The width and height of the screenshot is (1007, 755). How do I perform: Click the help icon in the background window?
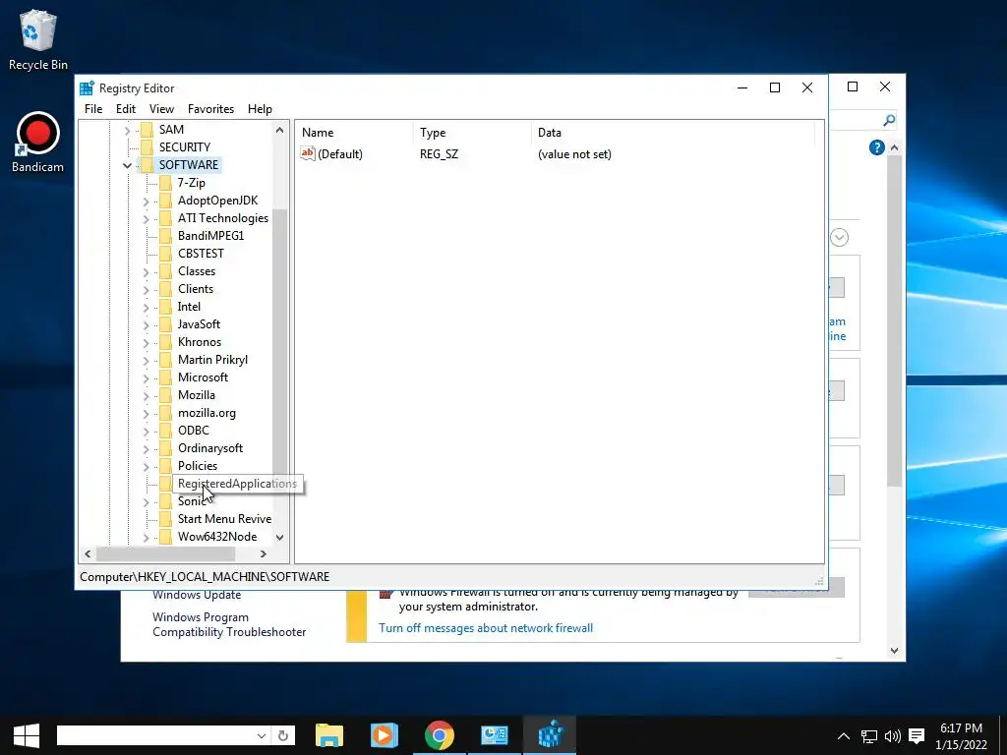pyautogui.click(x=876, y=147)
